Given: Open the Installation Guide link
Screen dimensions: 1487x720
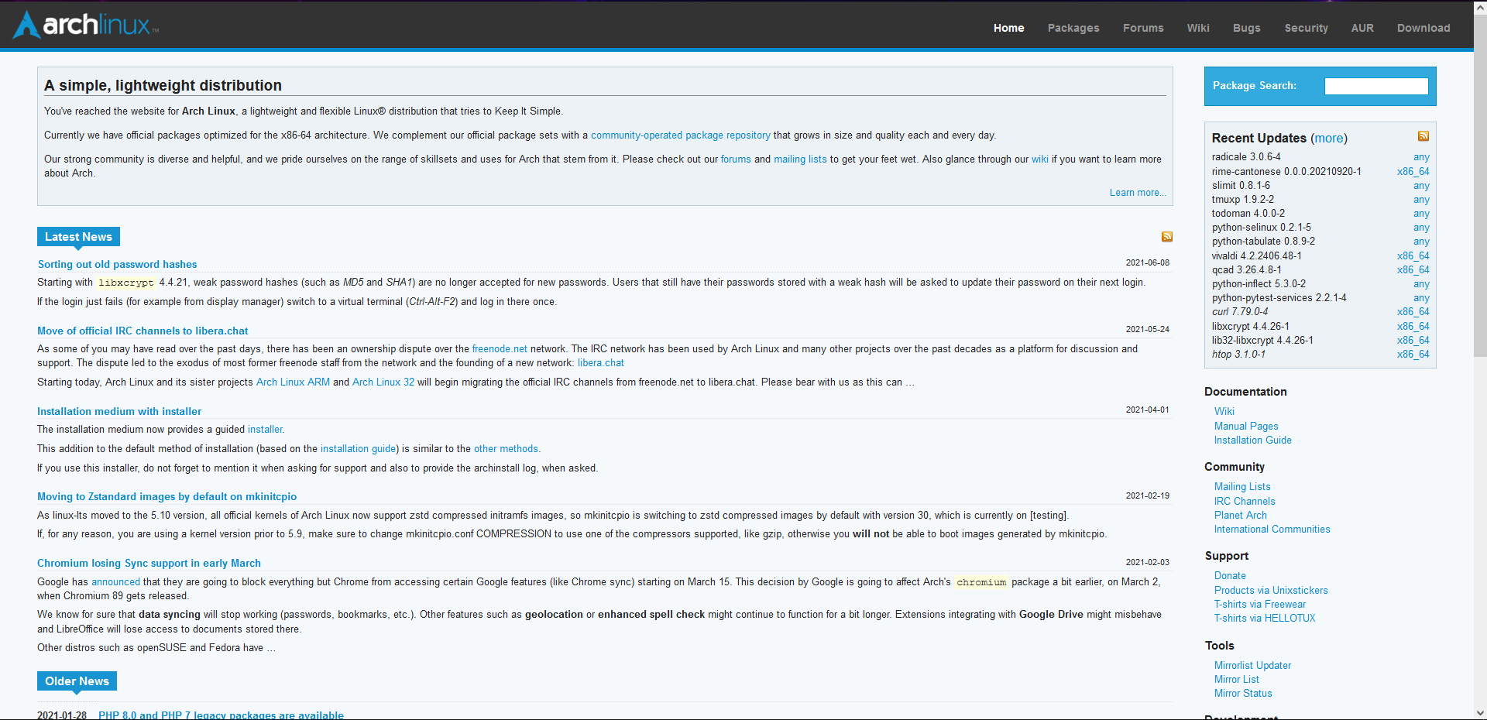Looking at the screenshot, I should tap(1252, 440).
